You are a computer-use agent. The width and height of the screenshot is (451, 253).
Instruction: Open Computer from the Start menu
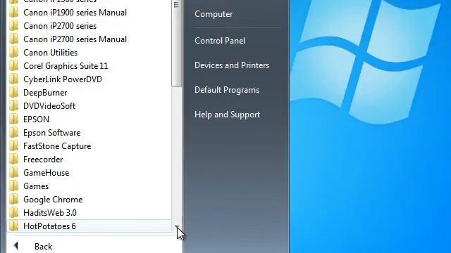[214, 14]
